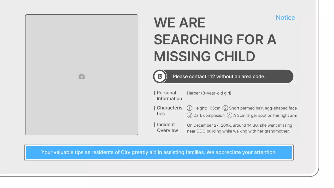Image resolution: width=334 pixels, height=188 pixels.
Task: Click the camera icon in the photo placeholder
Action: 82,77
